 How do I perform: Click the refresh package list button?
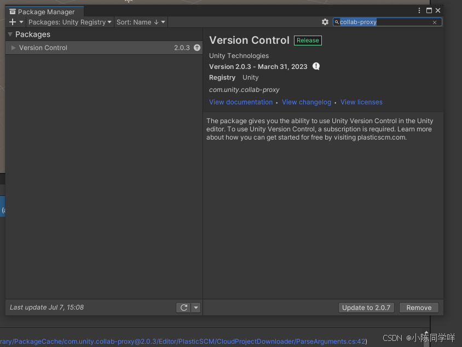click(183, 308)
